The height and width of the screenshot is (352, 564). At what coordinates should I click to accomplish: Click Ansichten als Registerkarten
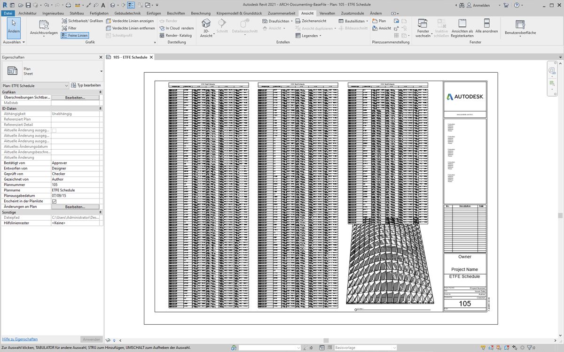[x=462, y=28]
